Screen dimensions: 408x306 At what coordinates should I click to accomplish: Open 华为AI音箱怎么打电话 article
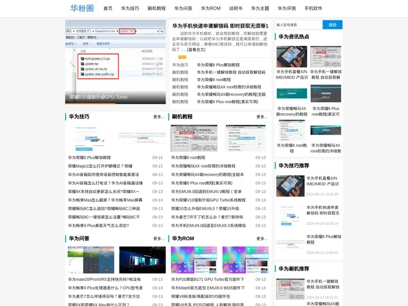click(105, 183)
